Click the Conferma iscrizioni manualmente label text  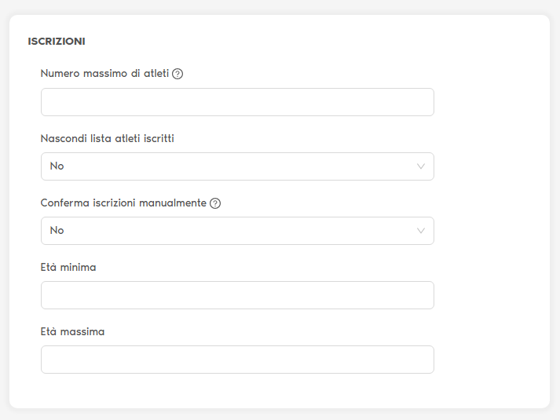123,203
